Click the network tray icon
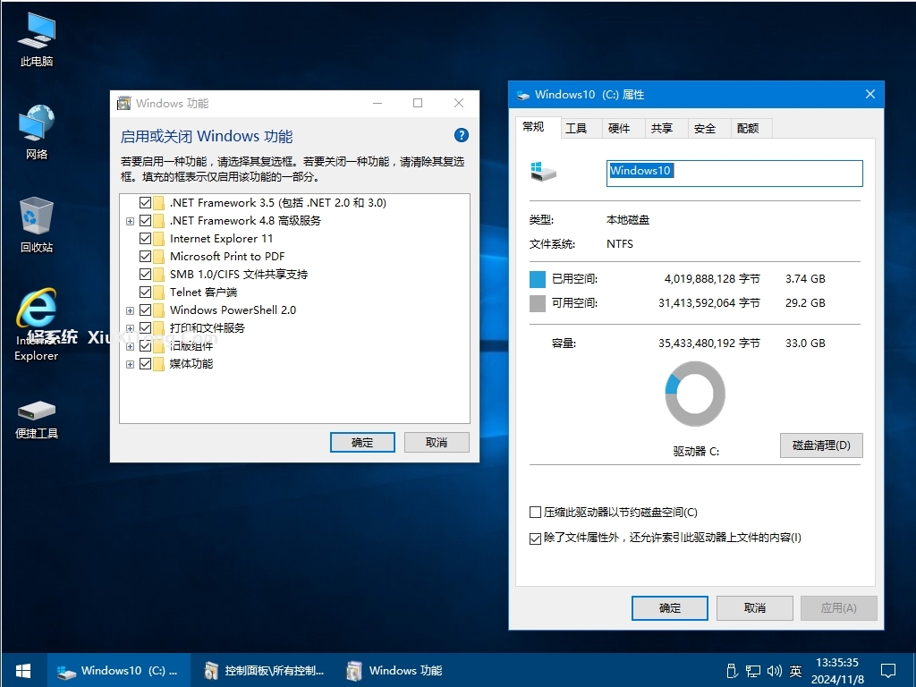The height and width of the screenshot is (687, 916). pyautogui.click(x=753, y=671)
